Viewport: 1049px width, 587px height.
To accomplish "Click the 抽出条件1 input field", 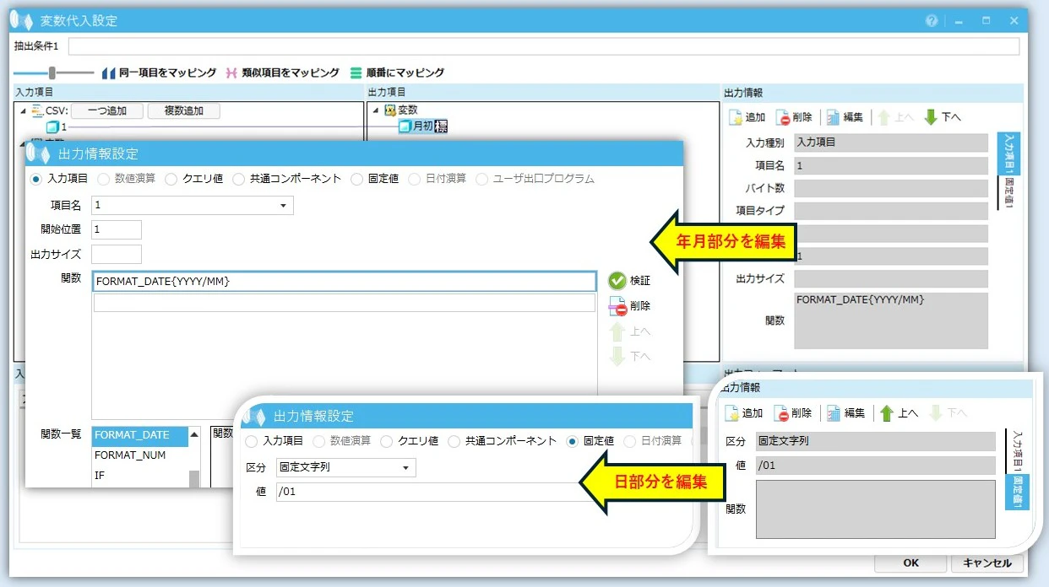I will (x=543, y=46).
